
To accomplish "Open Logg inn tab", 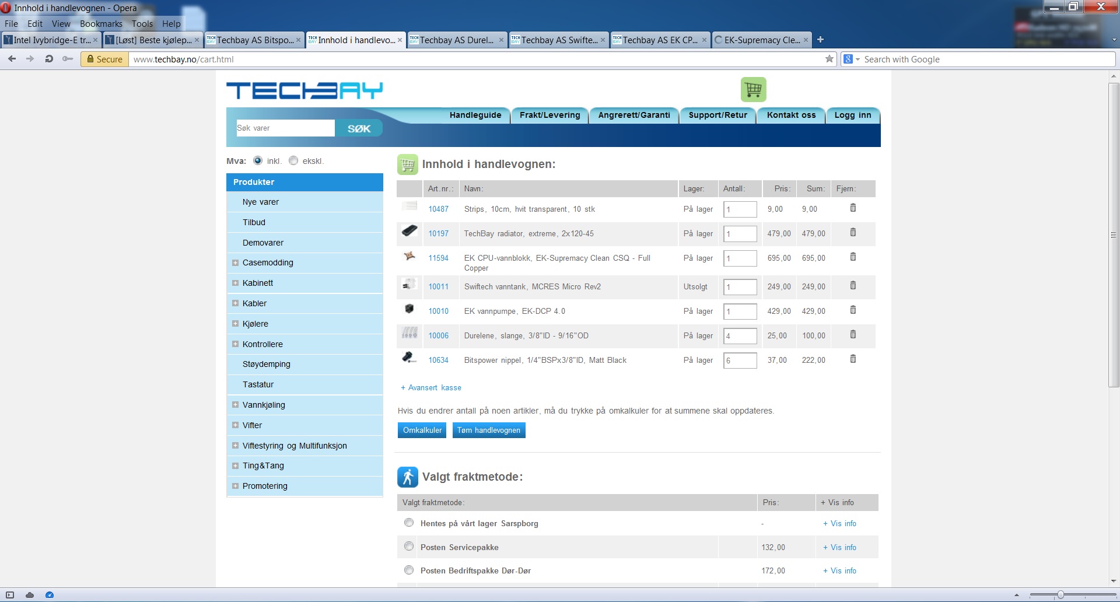I will [x=853, y=116].
